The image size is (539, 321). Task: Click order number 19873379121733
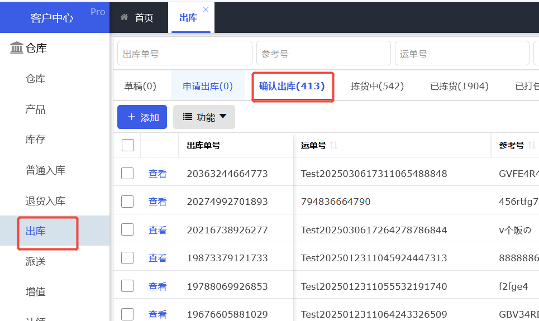pyautogui.click(x=227, y=258)
